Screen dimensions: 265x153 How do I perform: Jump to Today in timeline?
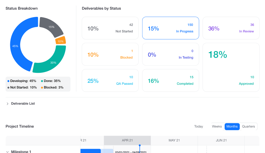click(x=199, y=126)
